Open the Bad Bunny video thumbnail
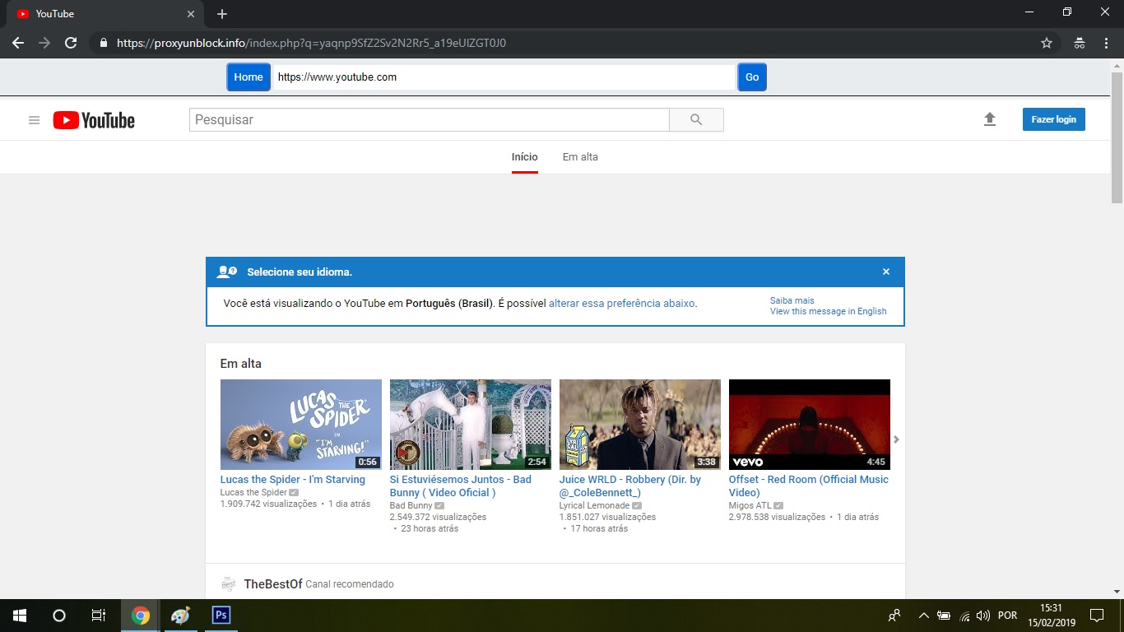Screen dimensions: 1124x632 pyautogui.click(x=471, y=425)
